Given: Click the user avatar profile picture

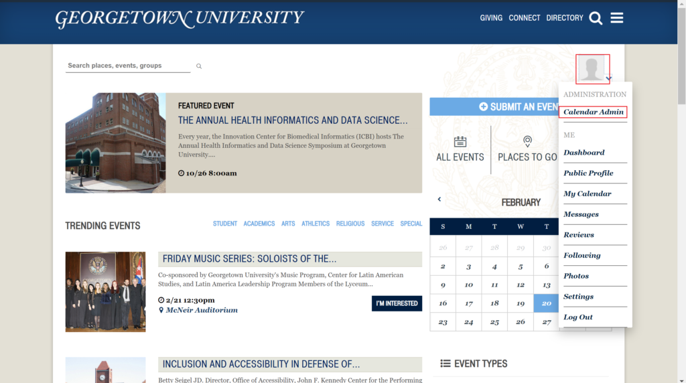Looking at the screenshot, I should point(592,69).
